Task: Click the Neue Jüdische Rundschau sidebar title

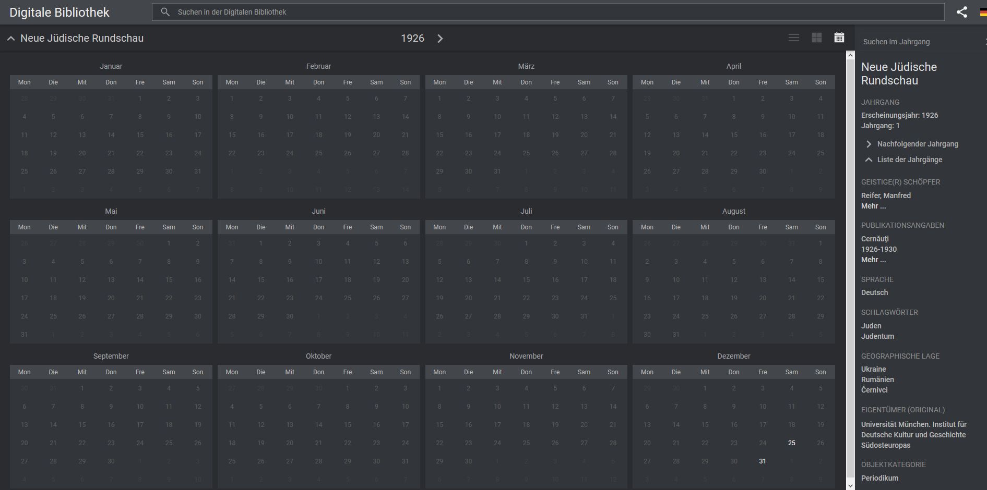Action: tap(899, 73)
